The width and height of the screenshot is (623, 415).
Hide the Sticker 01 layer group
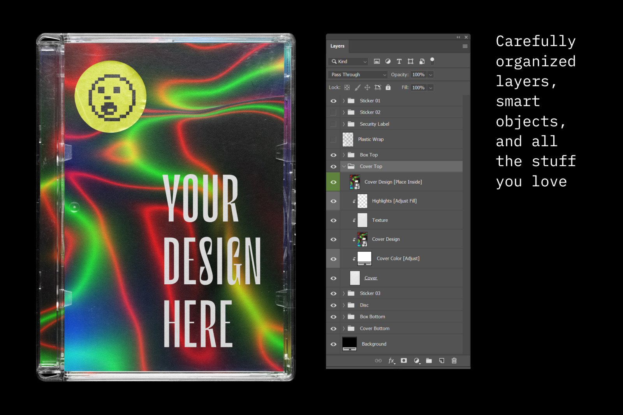tap(333, 101)
